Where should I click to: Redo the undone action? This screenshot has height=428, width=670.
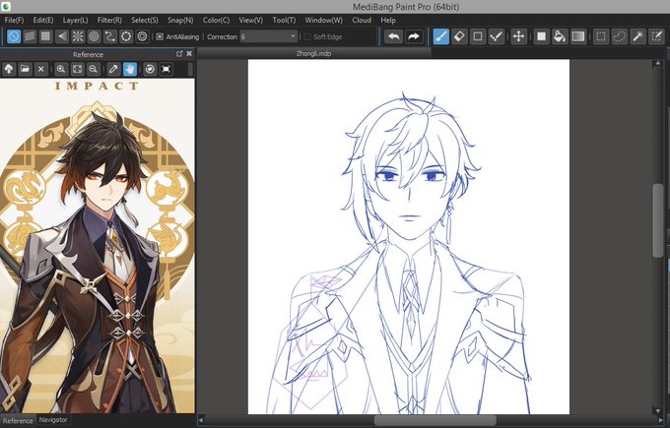click(x=414, y=36)
